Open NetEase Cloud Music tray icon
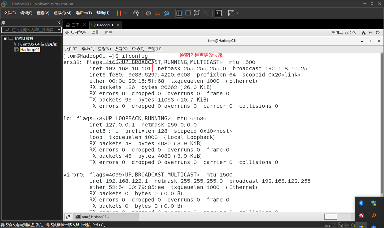 click(361, 215)
